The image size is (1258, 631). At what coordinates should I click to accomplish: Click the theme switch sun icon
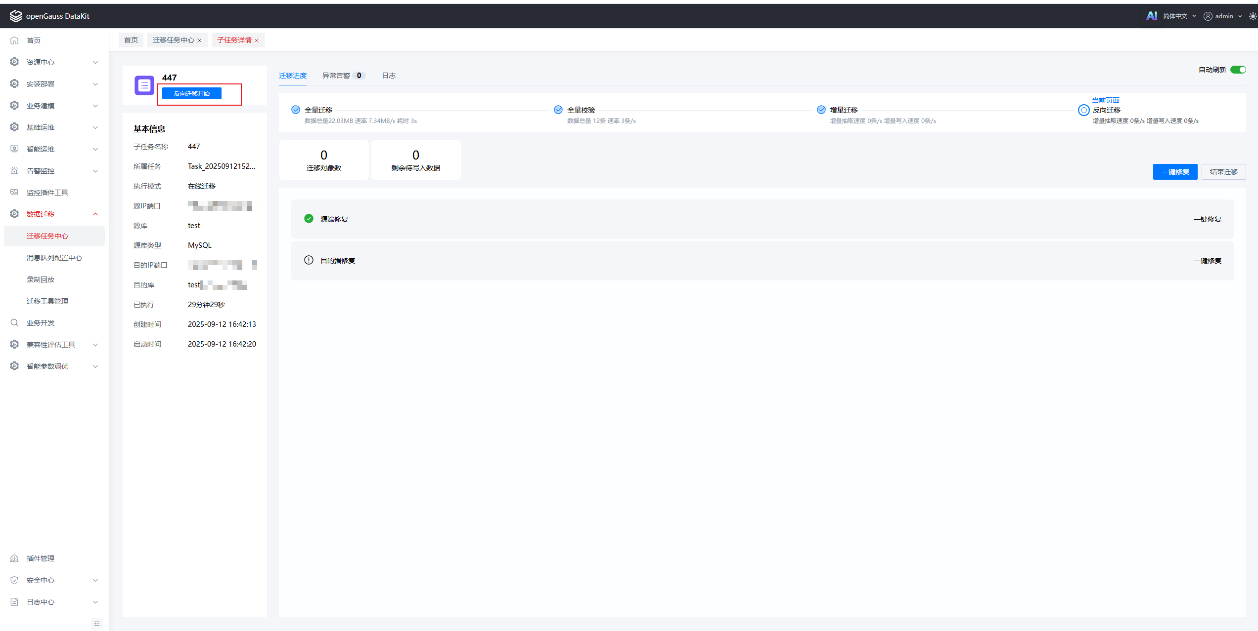(x=1253, y=16)
